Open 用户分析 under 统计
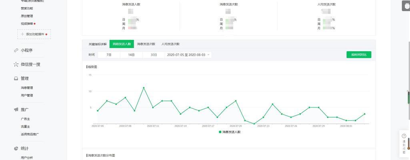Image resolution: width=410 pixels, height=160 pixels. tap(27, 158)
